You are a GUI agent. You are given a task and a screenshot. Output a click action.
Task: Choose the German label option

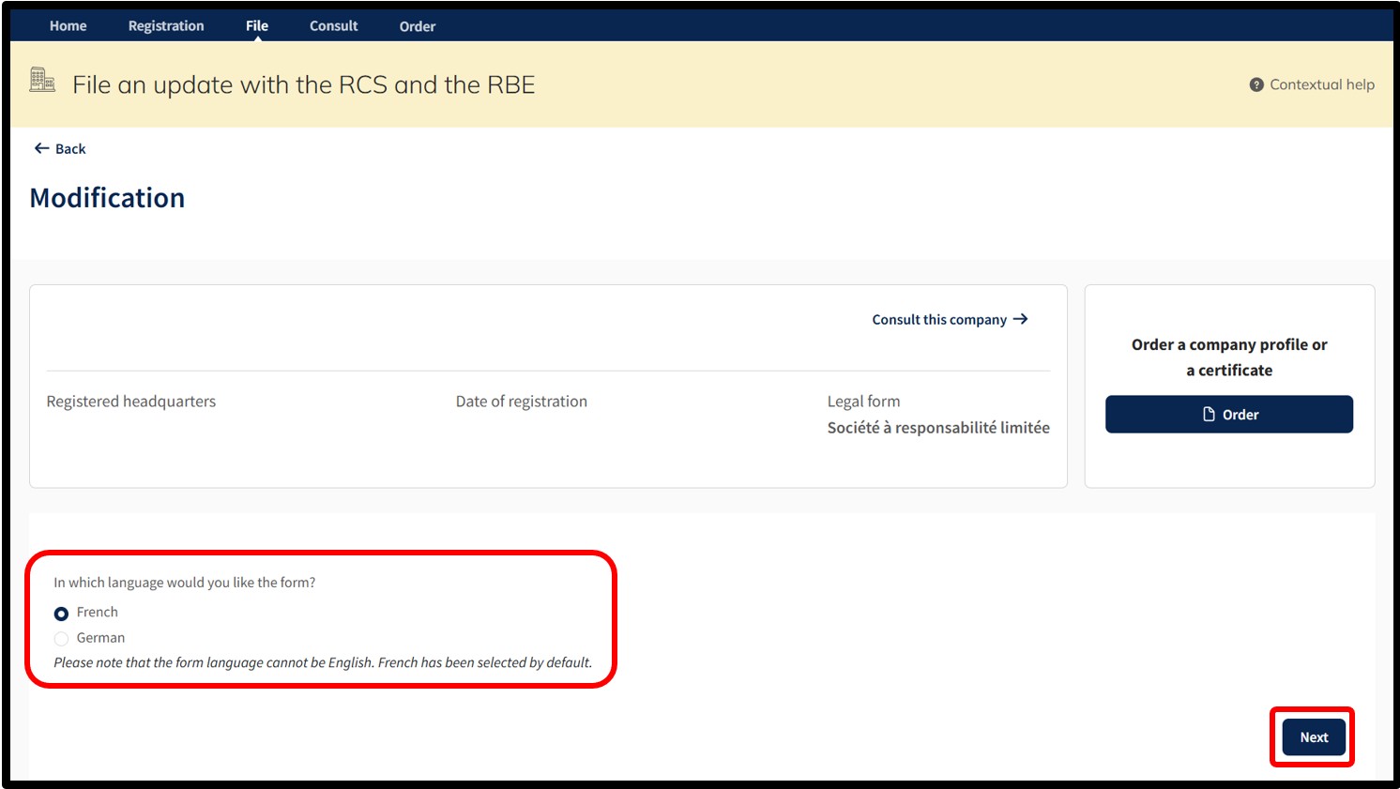tap(100, 638)
